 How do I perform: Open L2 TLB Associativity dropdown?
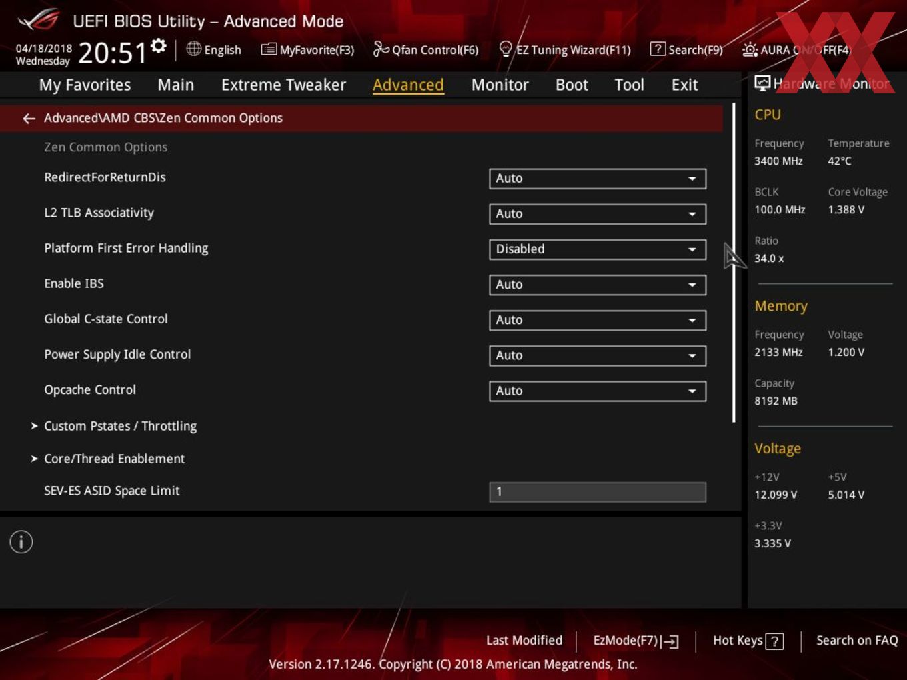598,214
